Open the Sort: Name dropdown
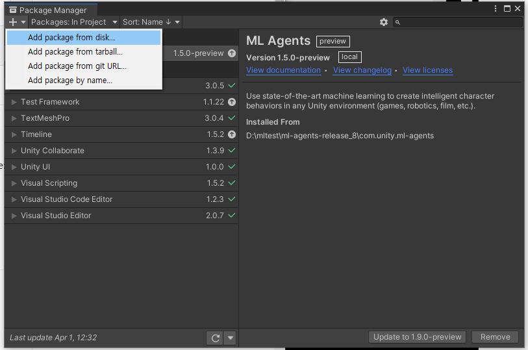The image size is (528, 350). click(x=151, y=22)
